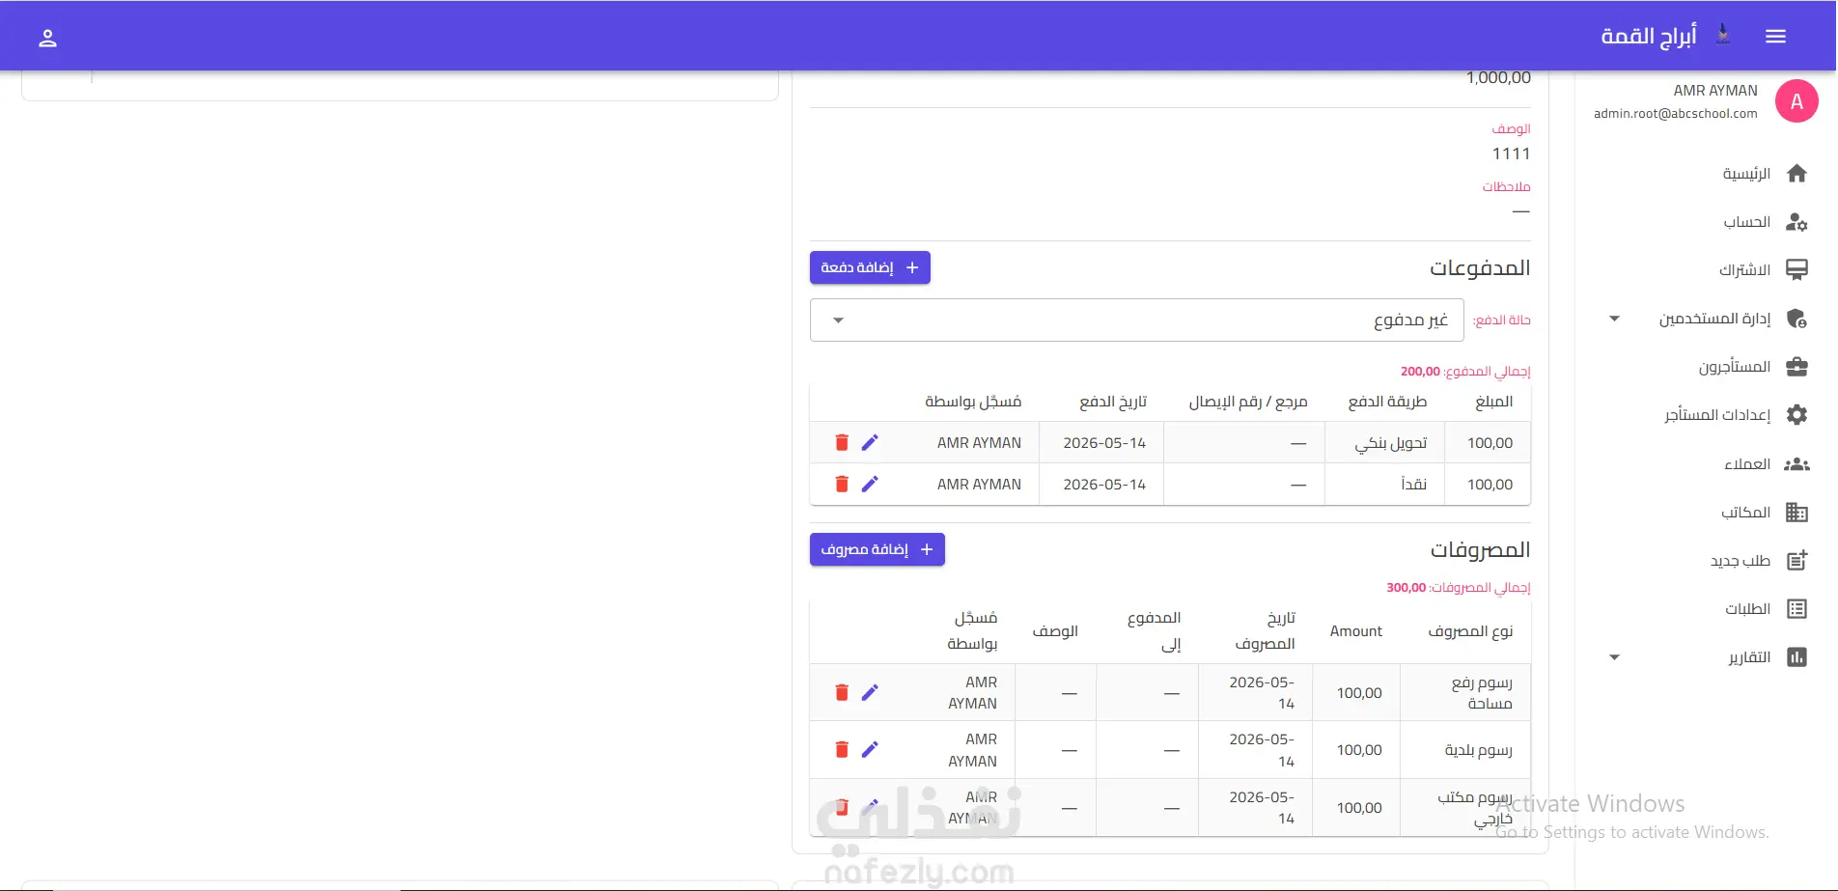Open the hamburger menu in the header
This screenshot has height=891, width=1838.
click(x=1775, y=37)
